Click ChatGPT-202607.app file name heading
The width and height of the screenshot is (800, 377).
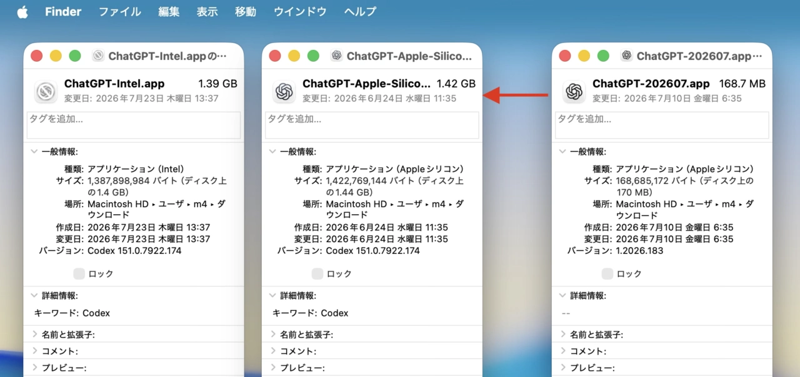pos(651,84)
